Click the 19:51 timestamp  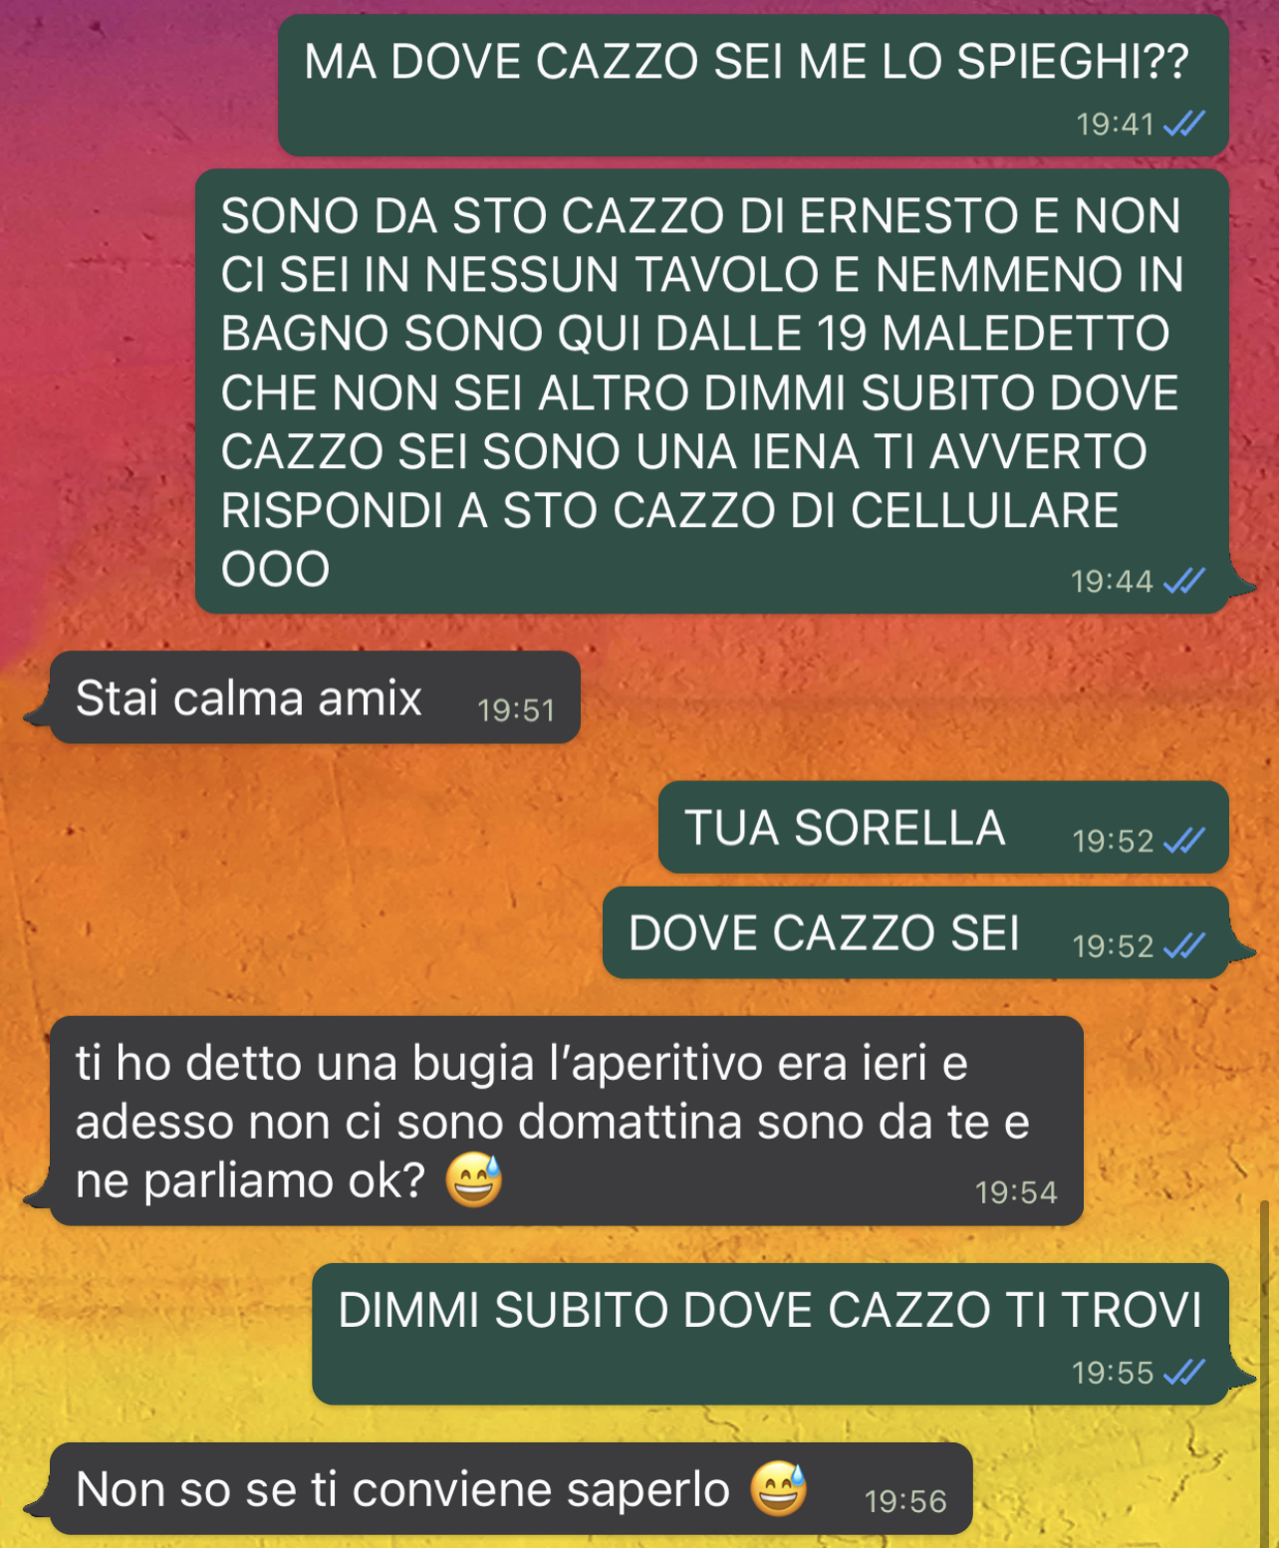[515, 710]
